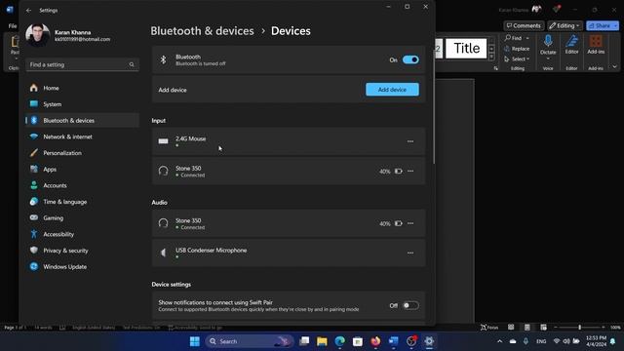Open more options for 2.4G Mouse
Viewport: 624px width, 351px height.
coord(410,141)
